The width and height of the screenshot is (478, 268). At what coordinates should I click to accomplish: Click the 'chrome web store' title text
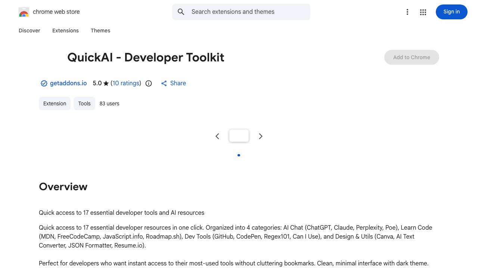[x=56, y=12]
